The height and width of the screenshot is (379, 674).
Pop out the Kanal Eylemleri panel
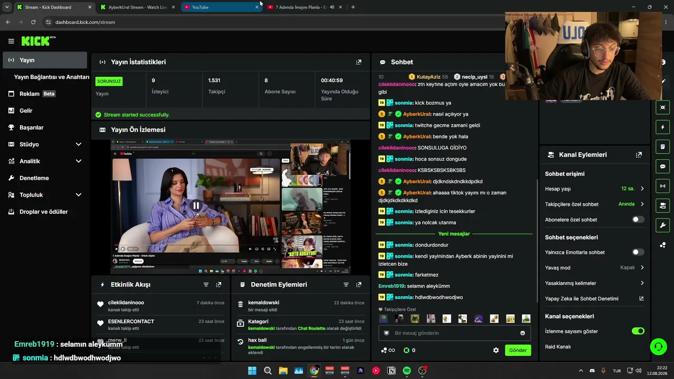point(639,155)
